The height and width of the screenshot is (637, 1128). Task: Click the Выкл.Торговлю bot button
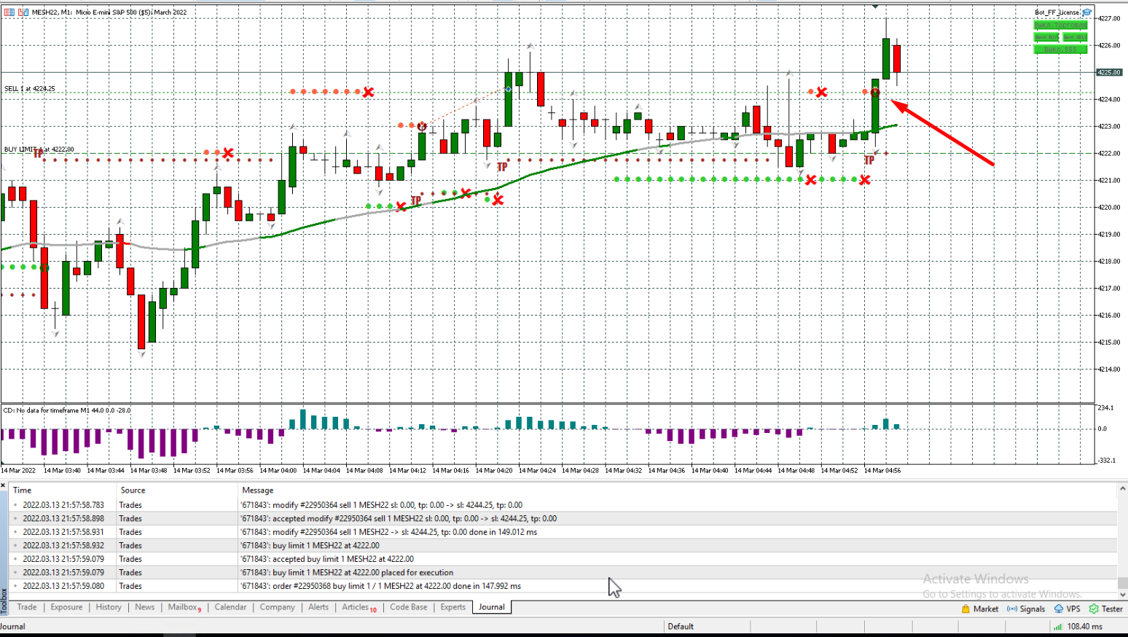(x=1060, y=26)
